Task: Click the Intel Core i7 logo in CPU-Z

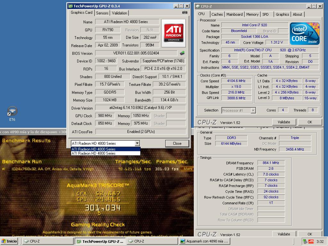Action: coord(305,34)
